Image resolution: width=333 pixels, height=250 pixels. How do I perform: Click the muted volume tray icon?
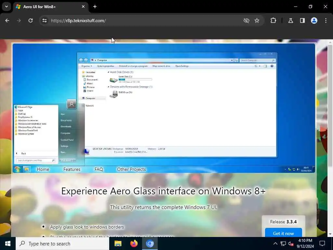(x=291, y=243)
